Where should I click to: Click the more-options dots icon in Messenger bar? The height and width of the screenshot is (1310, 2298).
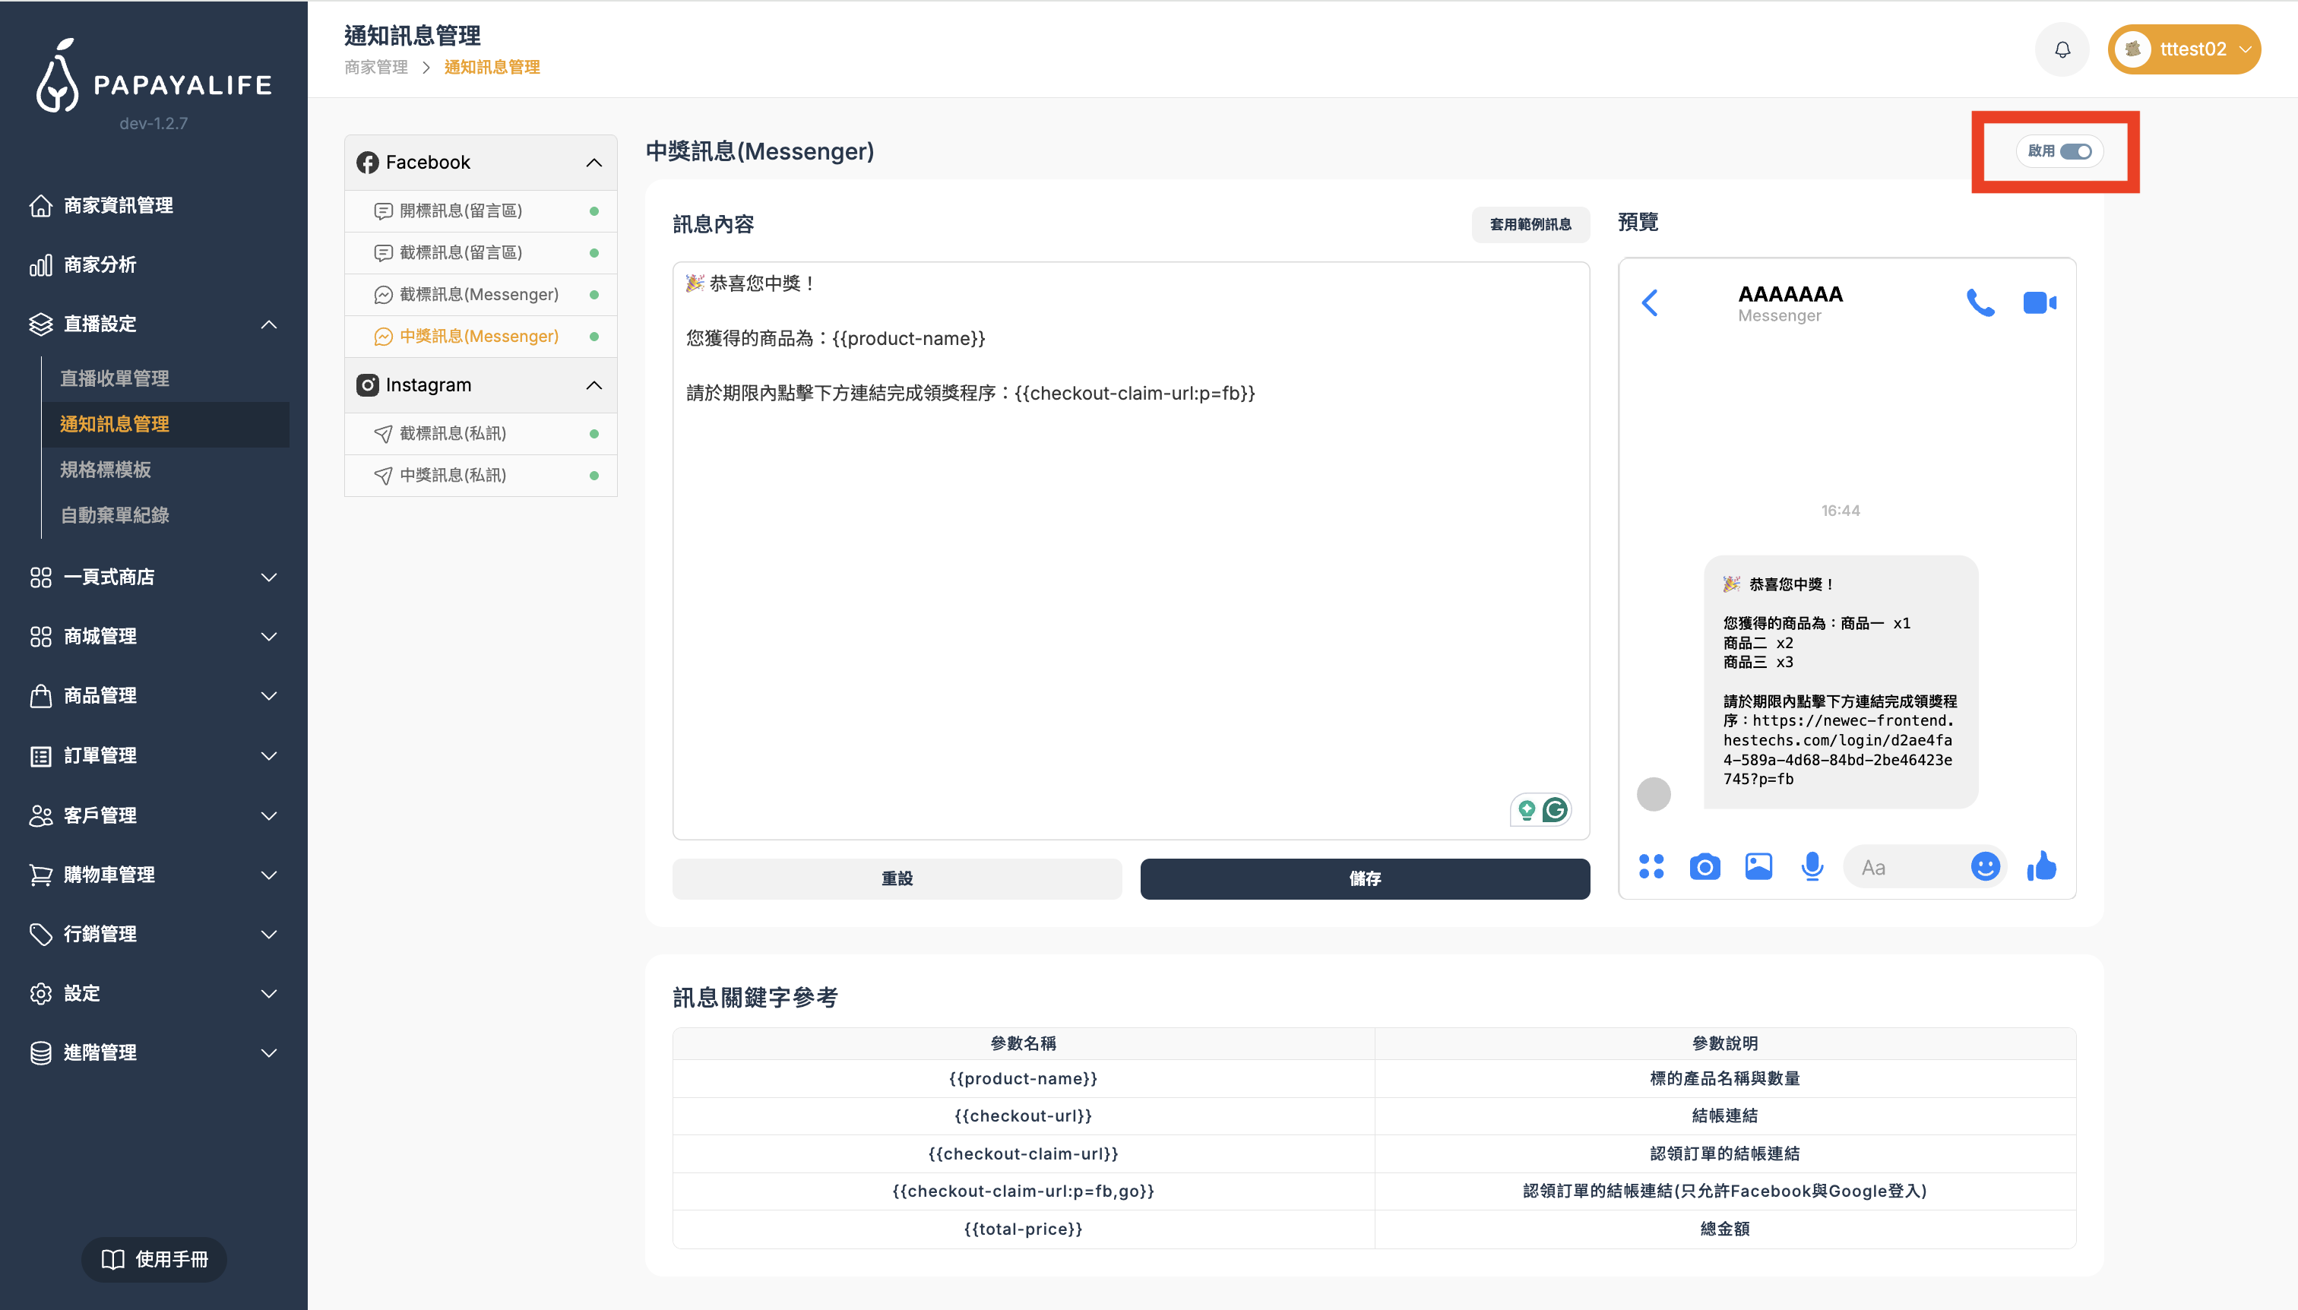pyautogui.click(x=1651, y=866)
